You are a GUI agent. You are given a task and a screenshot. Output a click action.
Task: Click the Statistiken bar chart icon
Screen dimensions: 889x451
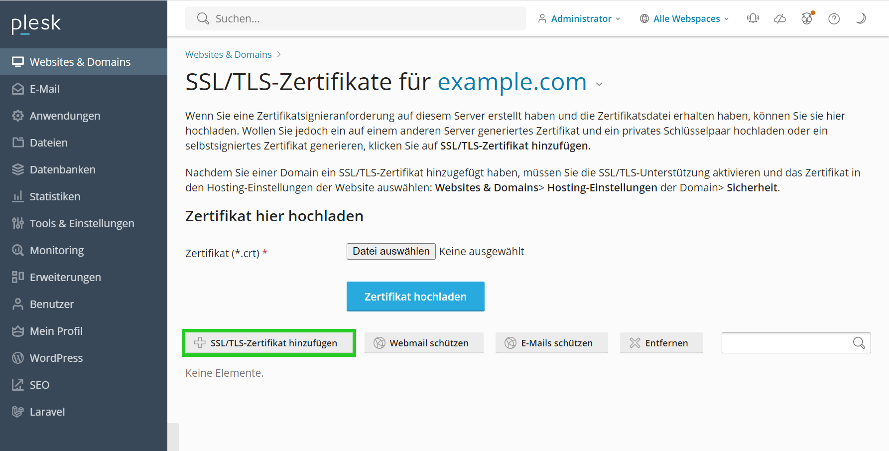[x=18, y=196]
